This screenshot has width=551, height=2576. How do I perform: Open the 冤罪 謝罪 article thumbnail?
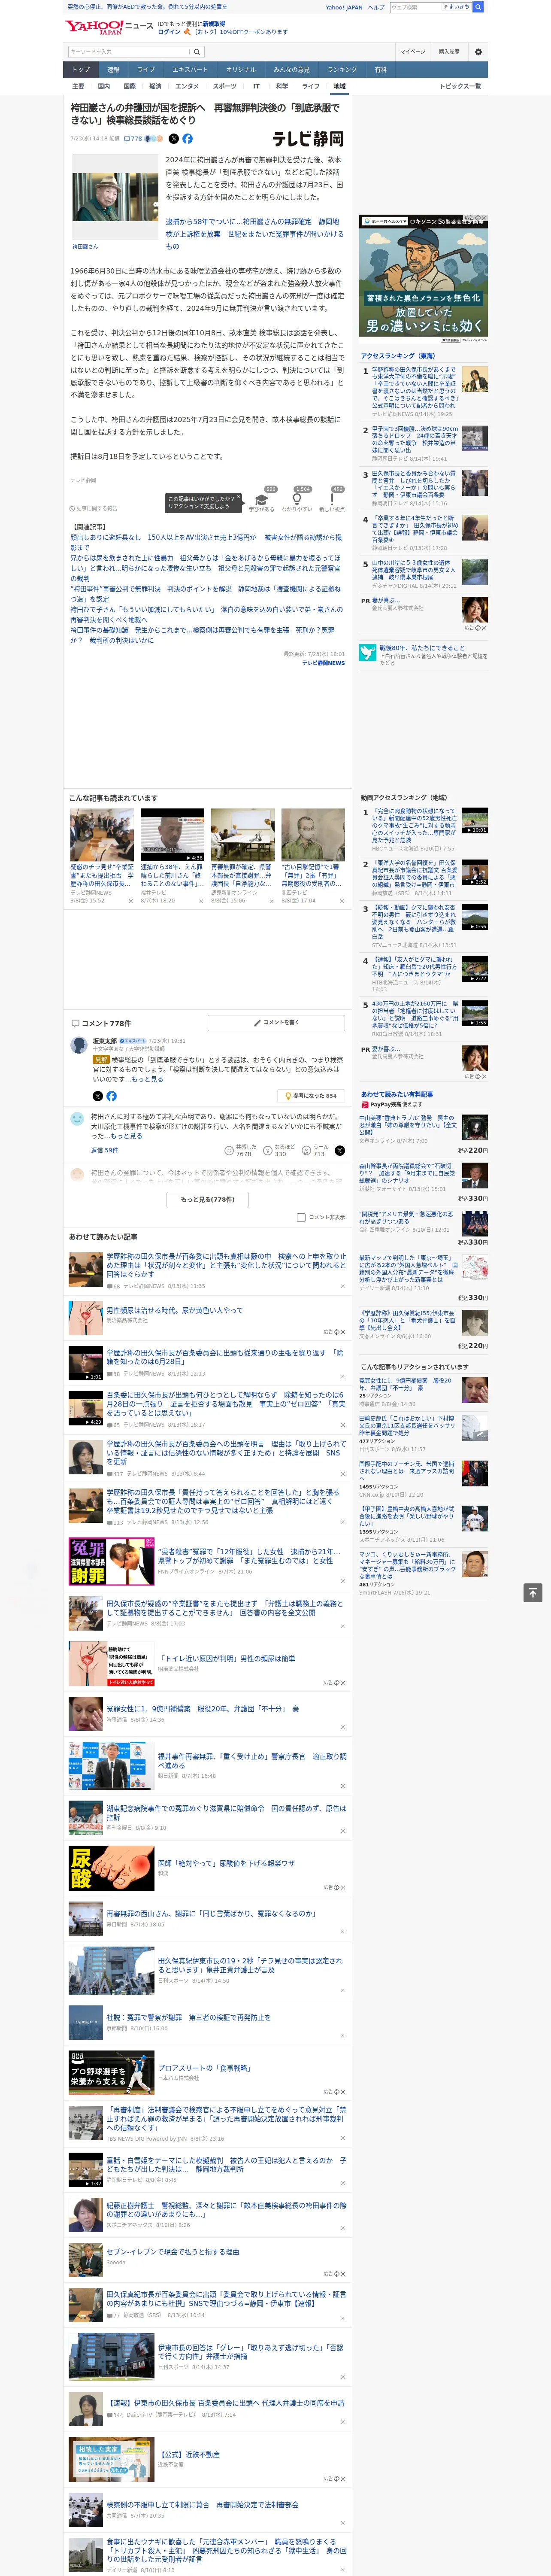point(111,1562)
